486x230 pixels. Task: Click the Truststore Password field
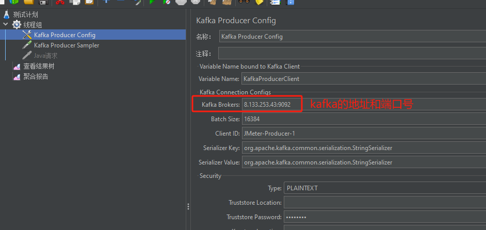pos(385,217)
